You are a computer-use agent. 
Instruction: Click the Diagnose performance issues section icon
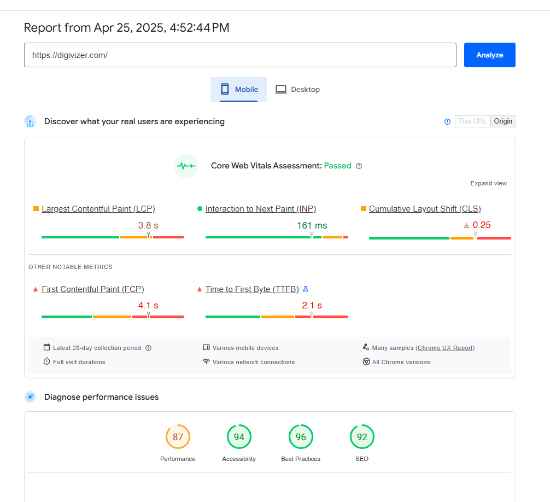click(30, 397)
